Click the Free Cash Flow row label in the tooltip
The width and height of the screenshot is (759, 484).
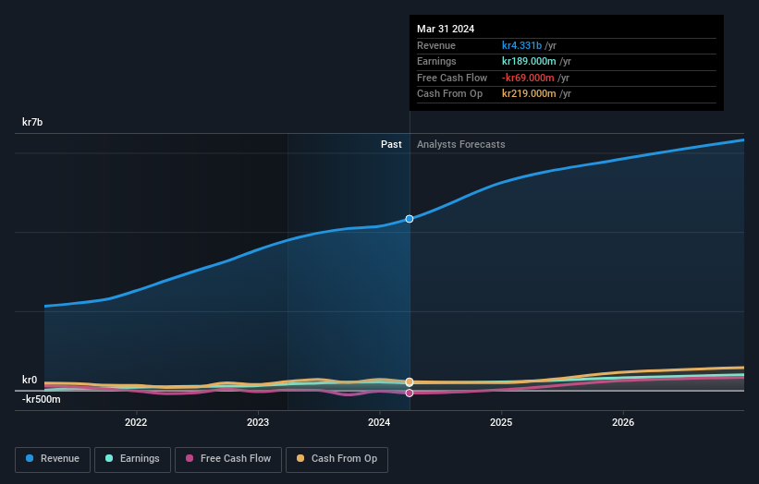point(452,78)
